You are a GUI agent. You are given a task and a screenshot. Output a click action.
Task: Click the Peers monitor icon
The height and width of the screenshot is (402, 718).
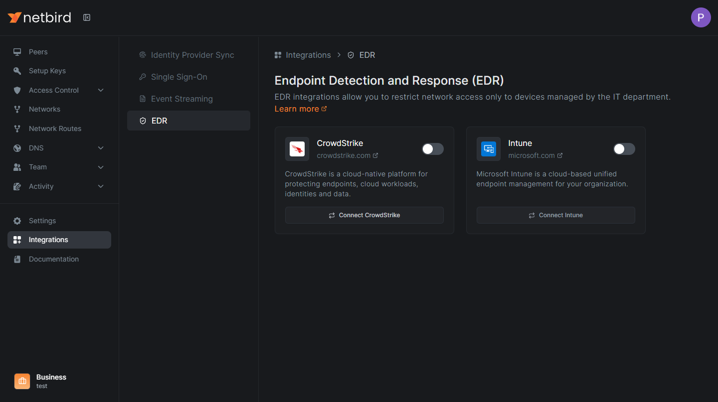click(17, 52)
